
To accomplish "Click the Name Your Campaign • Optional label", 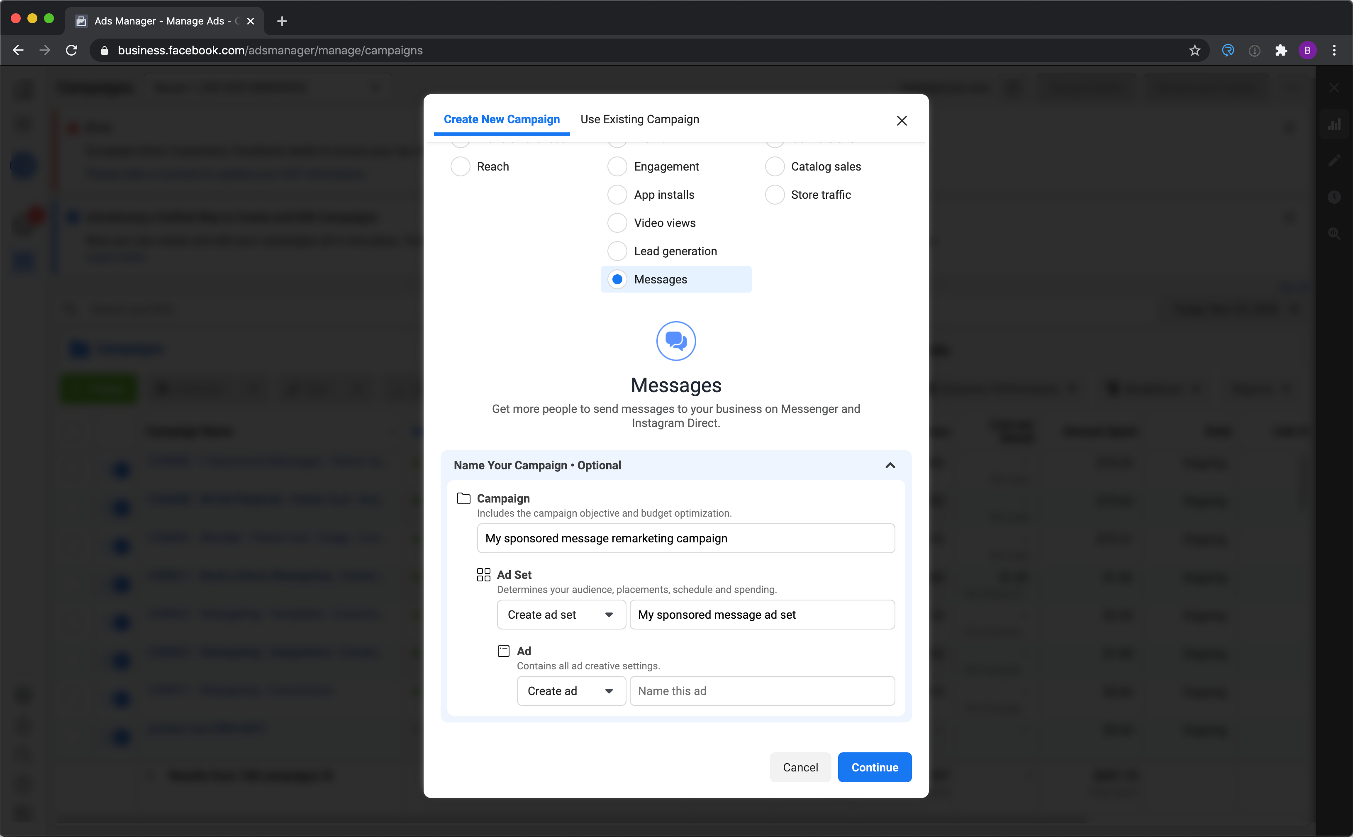I will pyautogui.click(x=537, y=466).
